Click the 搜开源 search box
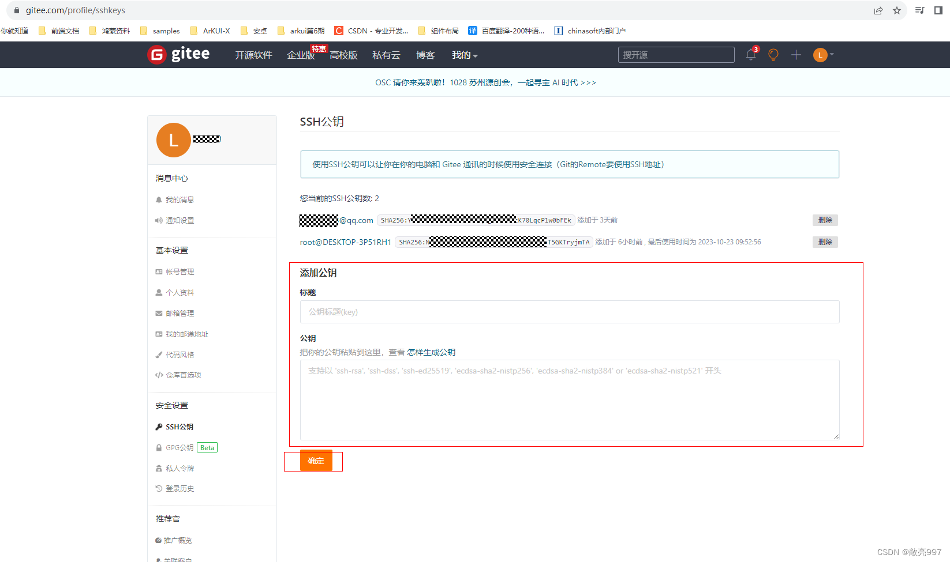 pos(675,55)
